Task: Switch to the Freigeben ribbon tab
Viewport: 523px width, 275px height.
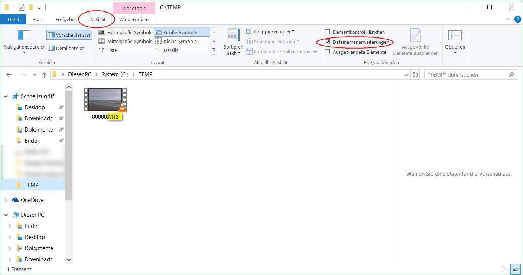Action: (66, 19)
